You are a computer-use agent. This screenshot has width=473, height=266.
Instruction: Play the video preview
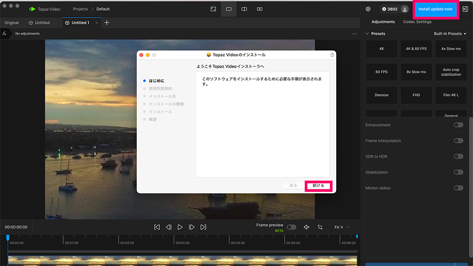(180, 227)
